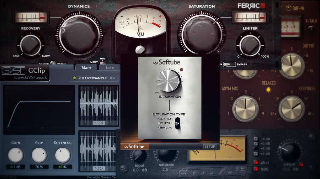Select NEUTRAL saturation type
320x179 pixels.
165,123
